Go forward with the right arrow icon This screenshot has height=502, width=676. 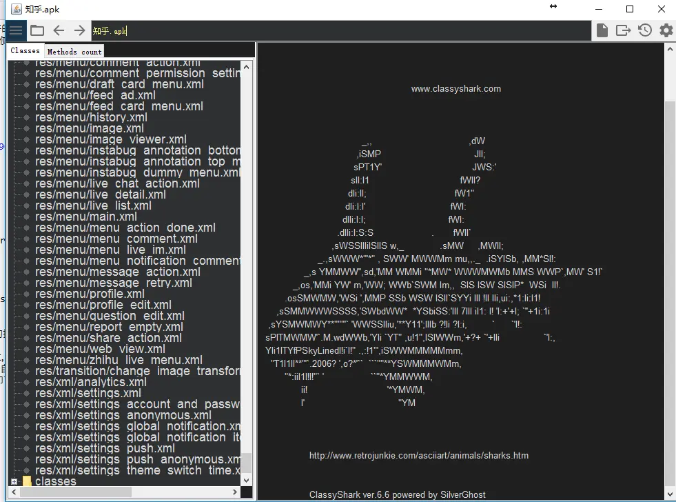[x=79, y=30]
